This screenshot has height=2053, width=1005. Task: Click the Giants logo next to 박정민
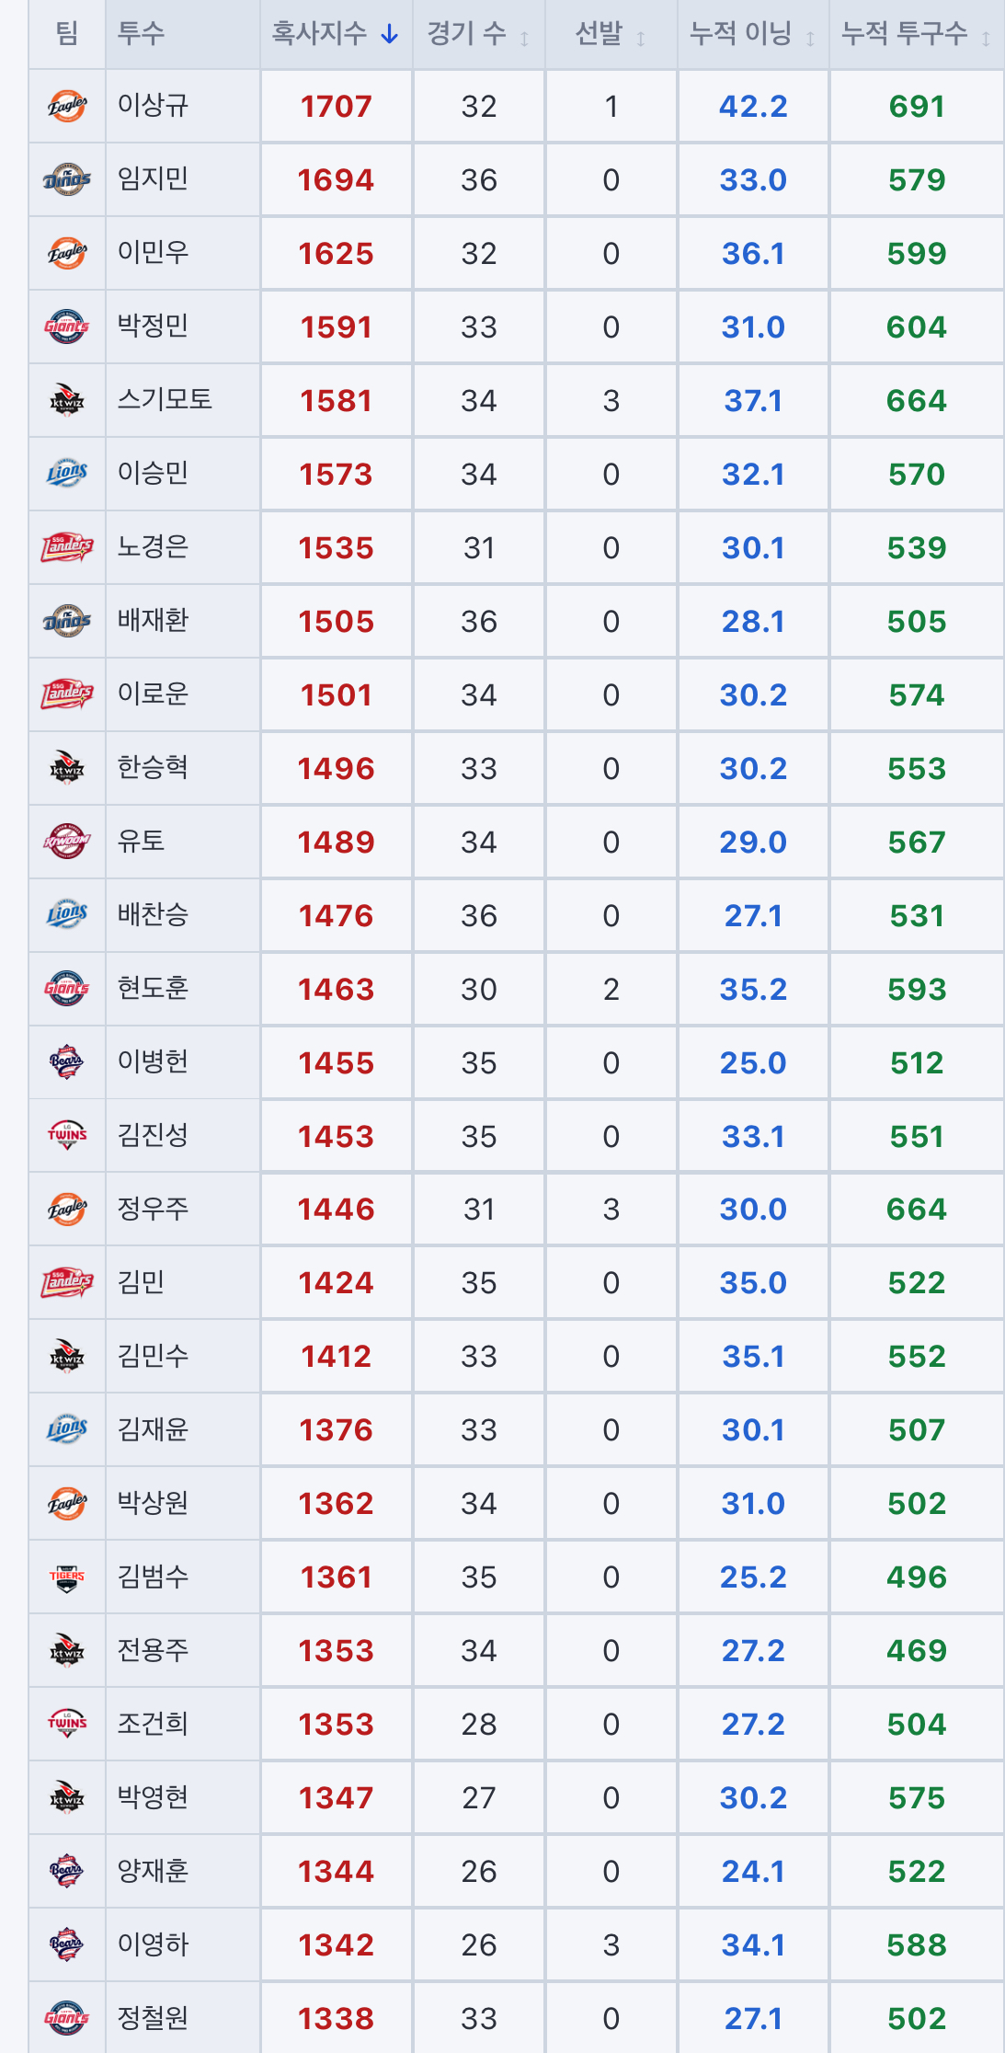click(x=67, y=327)
